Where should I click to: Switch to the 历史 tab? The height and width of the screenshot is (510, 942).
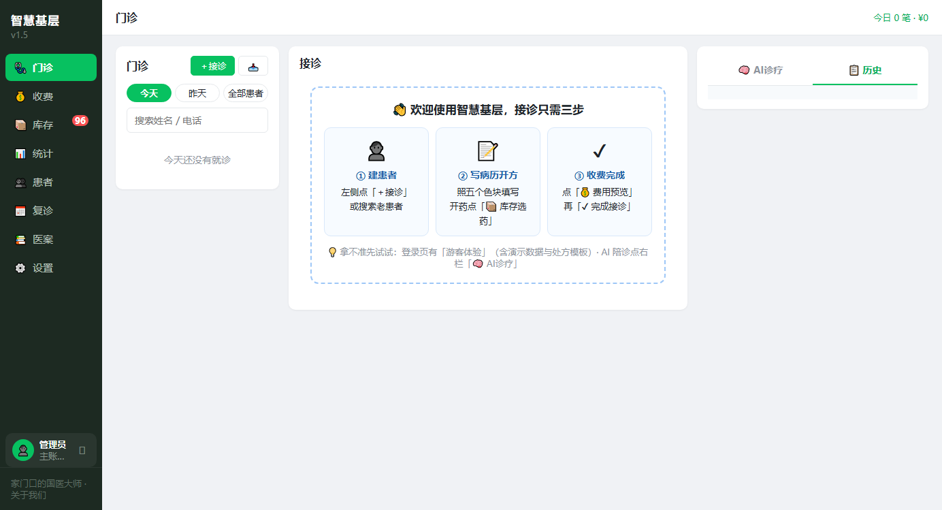click(x=865, y=70)
